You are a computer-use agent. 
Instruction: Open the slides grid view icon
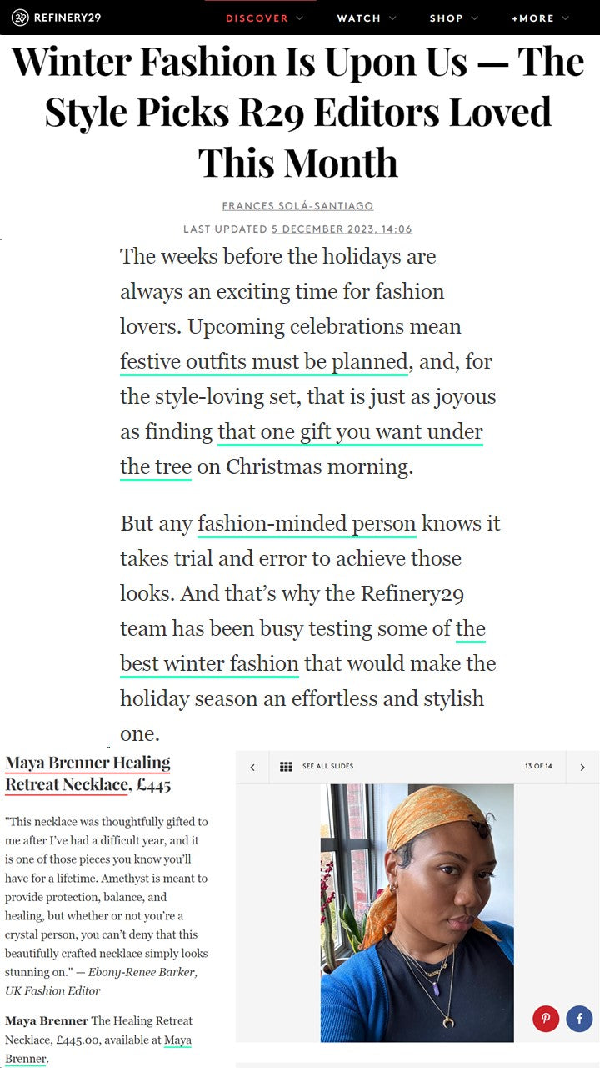point(286,767)
